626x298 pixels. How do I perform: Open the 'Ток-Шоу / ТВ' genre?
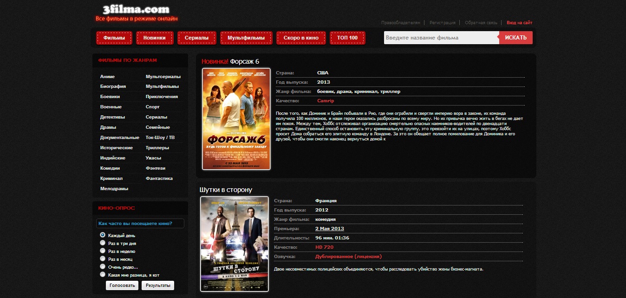(160, 138)
